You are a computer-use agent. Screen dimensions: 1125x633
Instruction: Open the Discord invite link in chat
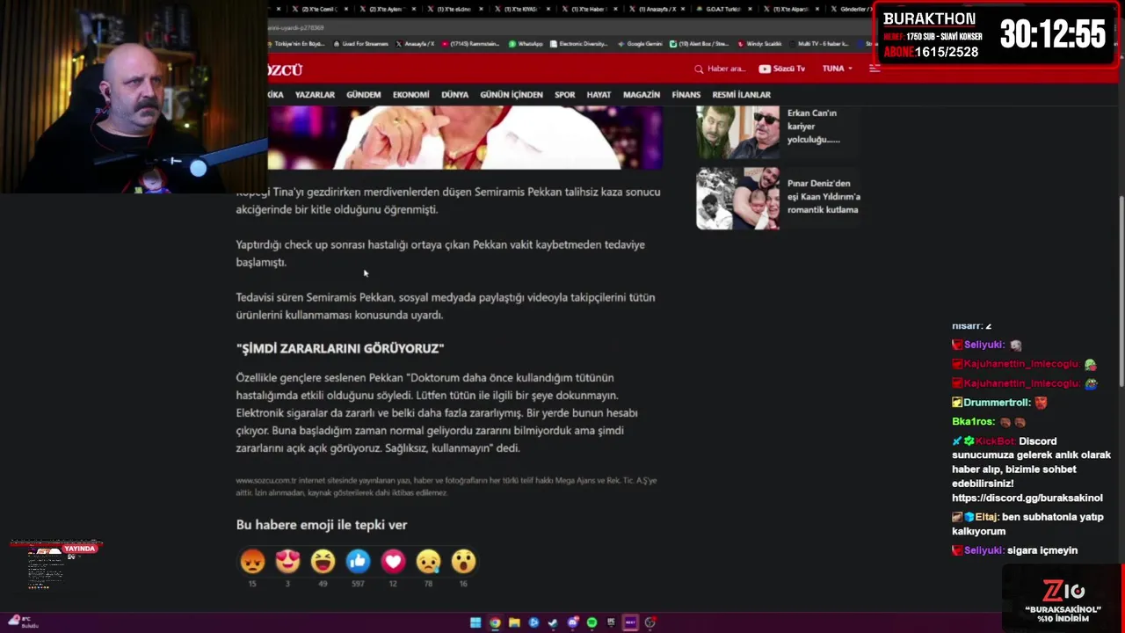click(1027, 498)
